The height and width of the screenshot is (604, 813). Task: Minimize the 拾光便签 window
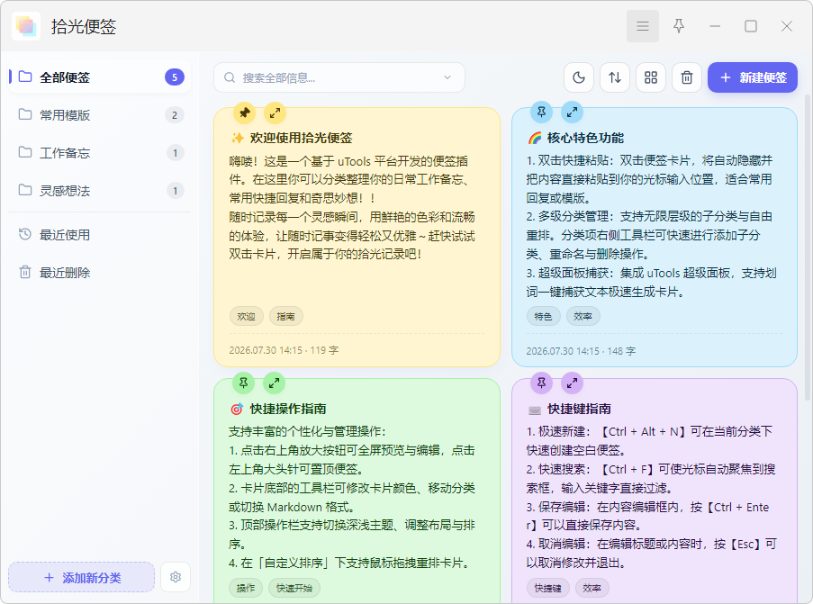(x=715, y=26)
